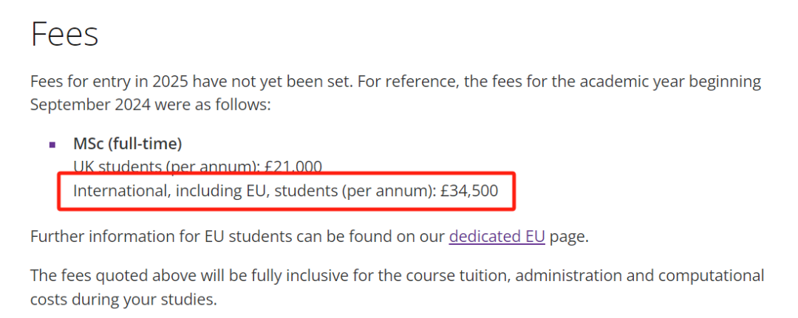Click the purple square bullet marker
Image resolution: width=798 pixels, height=318 pixels.
(52, 145)
